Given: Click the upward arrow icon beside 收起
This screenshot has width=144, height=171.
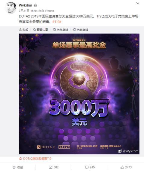Looking at the screenshot, I should point(20,30).
